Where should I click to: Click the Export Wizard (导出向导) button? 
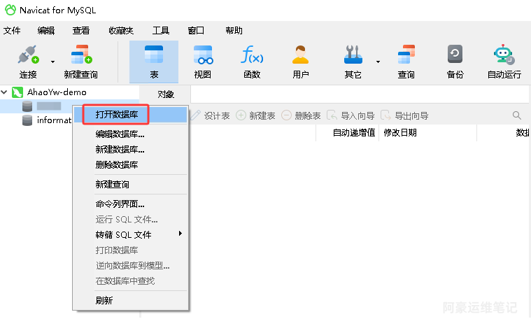point(404,115)
